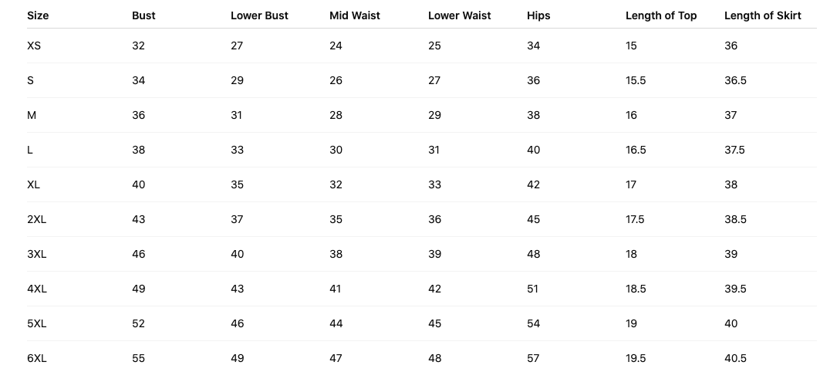Select the L size row label

click(x=30, y=150)
